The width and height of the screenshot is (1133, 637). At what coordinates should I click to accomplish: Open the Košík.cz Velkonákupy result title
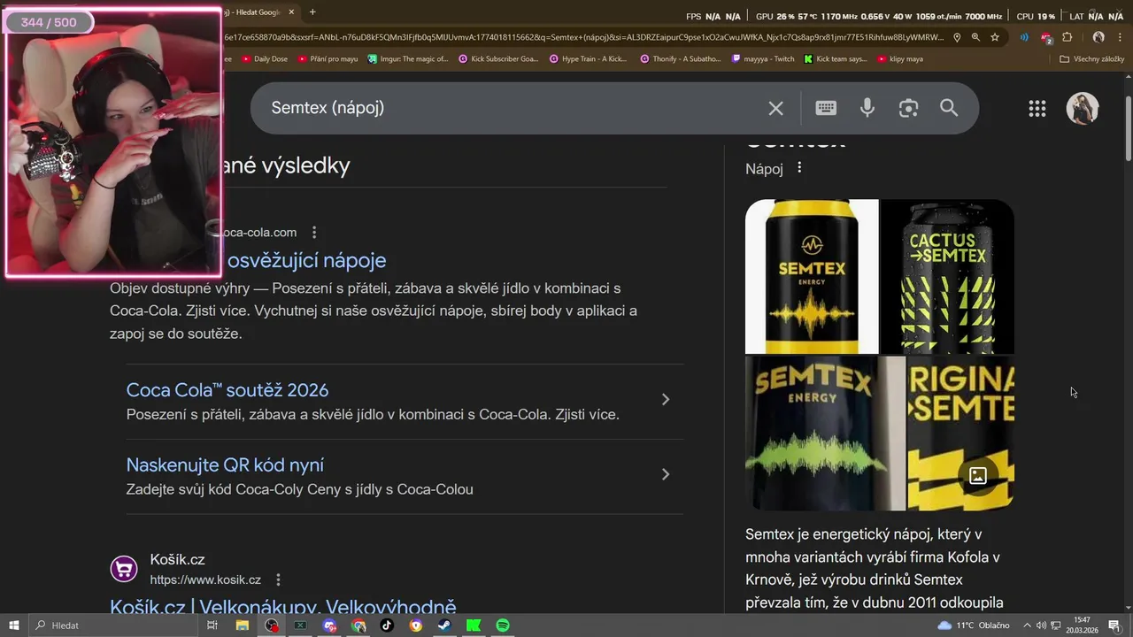[x=283, y=607]
